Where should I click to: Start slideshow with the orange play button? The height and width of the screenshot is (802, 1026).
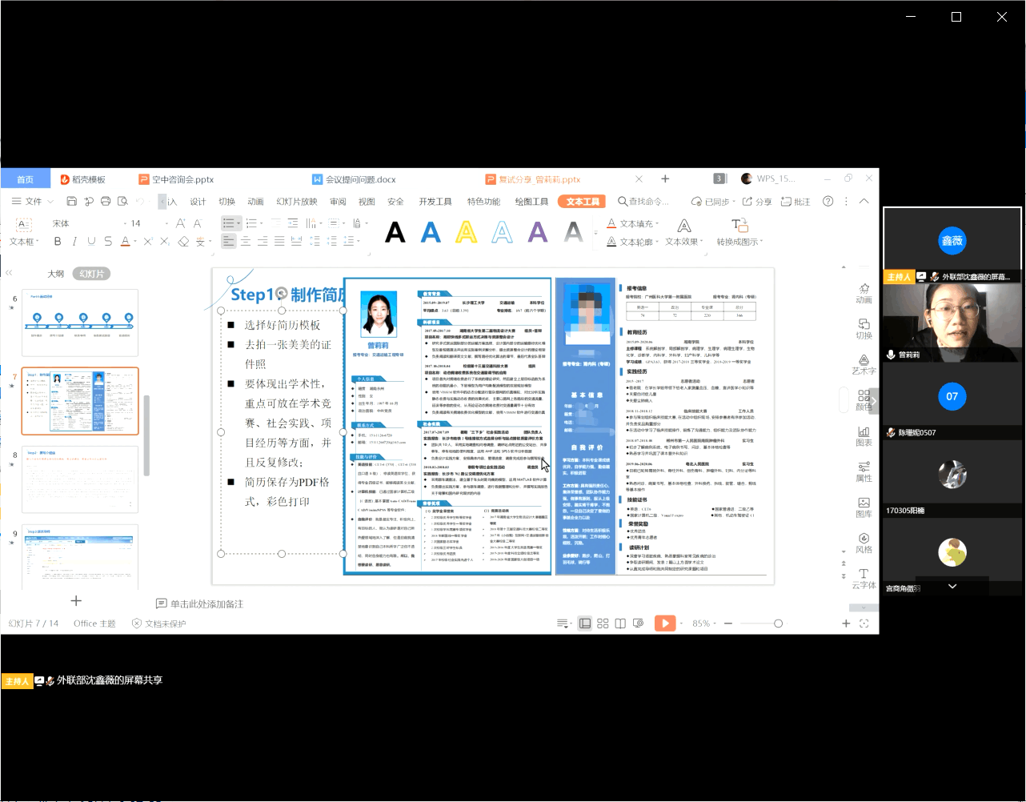coord(664,624)
